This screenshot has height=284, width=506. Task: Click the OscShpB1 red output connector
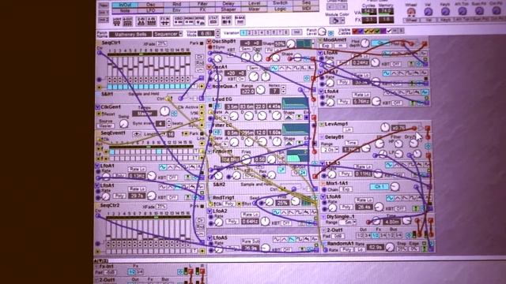tap(313, 59)
